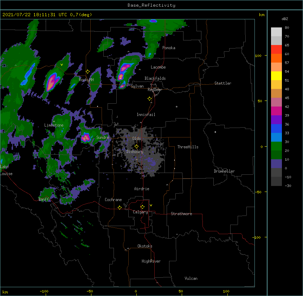
Task: Click the Stettler label
Action: tap(223, 83)
